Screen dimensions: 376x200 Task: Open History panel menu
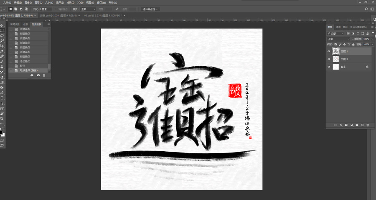tap(49, 24)
